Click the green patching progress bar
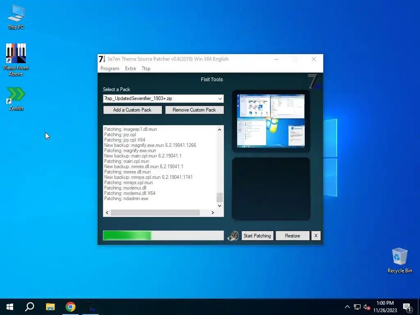Viewport: 420px width, 315px height. tap(163, 235)
